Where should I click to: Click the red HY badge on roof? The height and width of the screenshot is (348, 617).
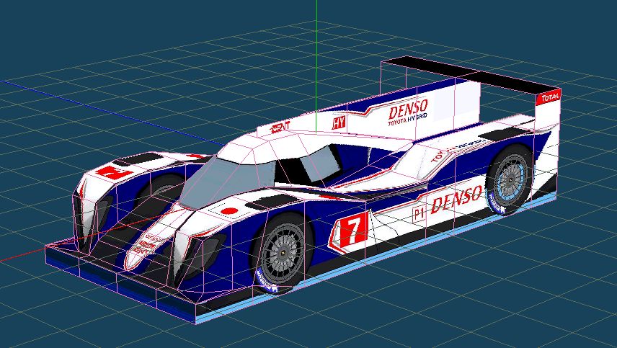pyautogui.click(x=338, y=122)
